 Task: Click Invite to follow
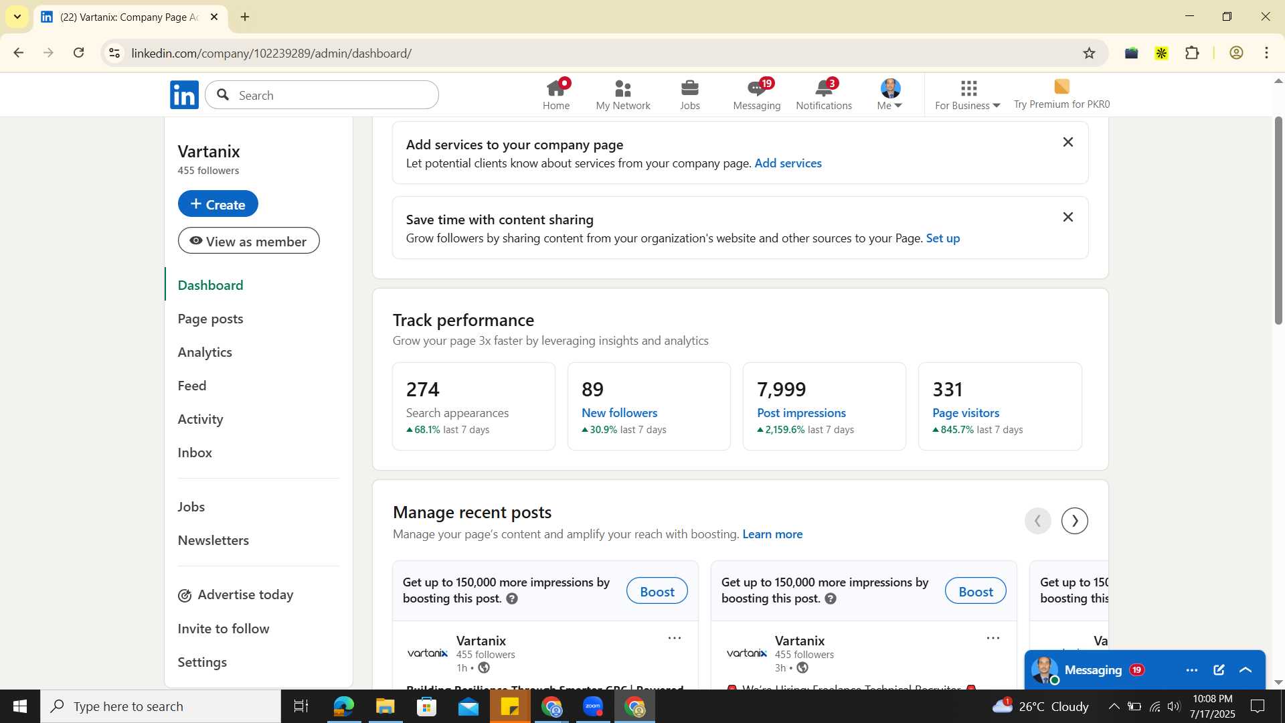[x=224, y=629]
